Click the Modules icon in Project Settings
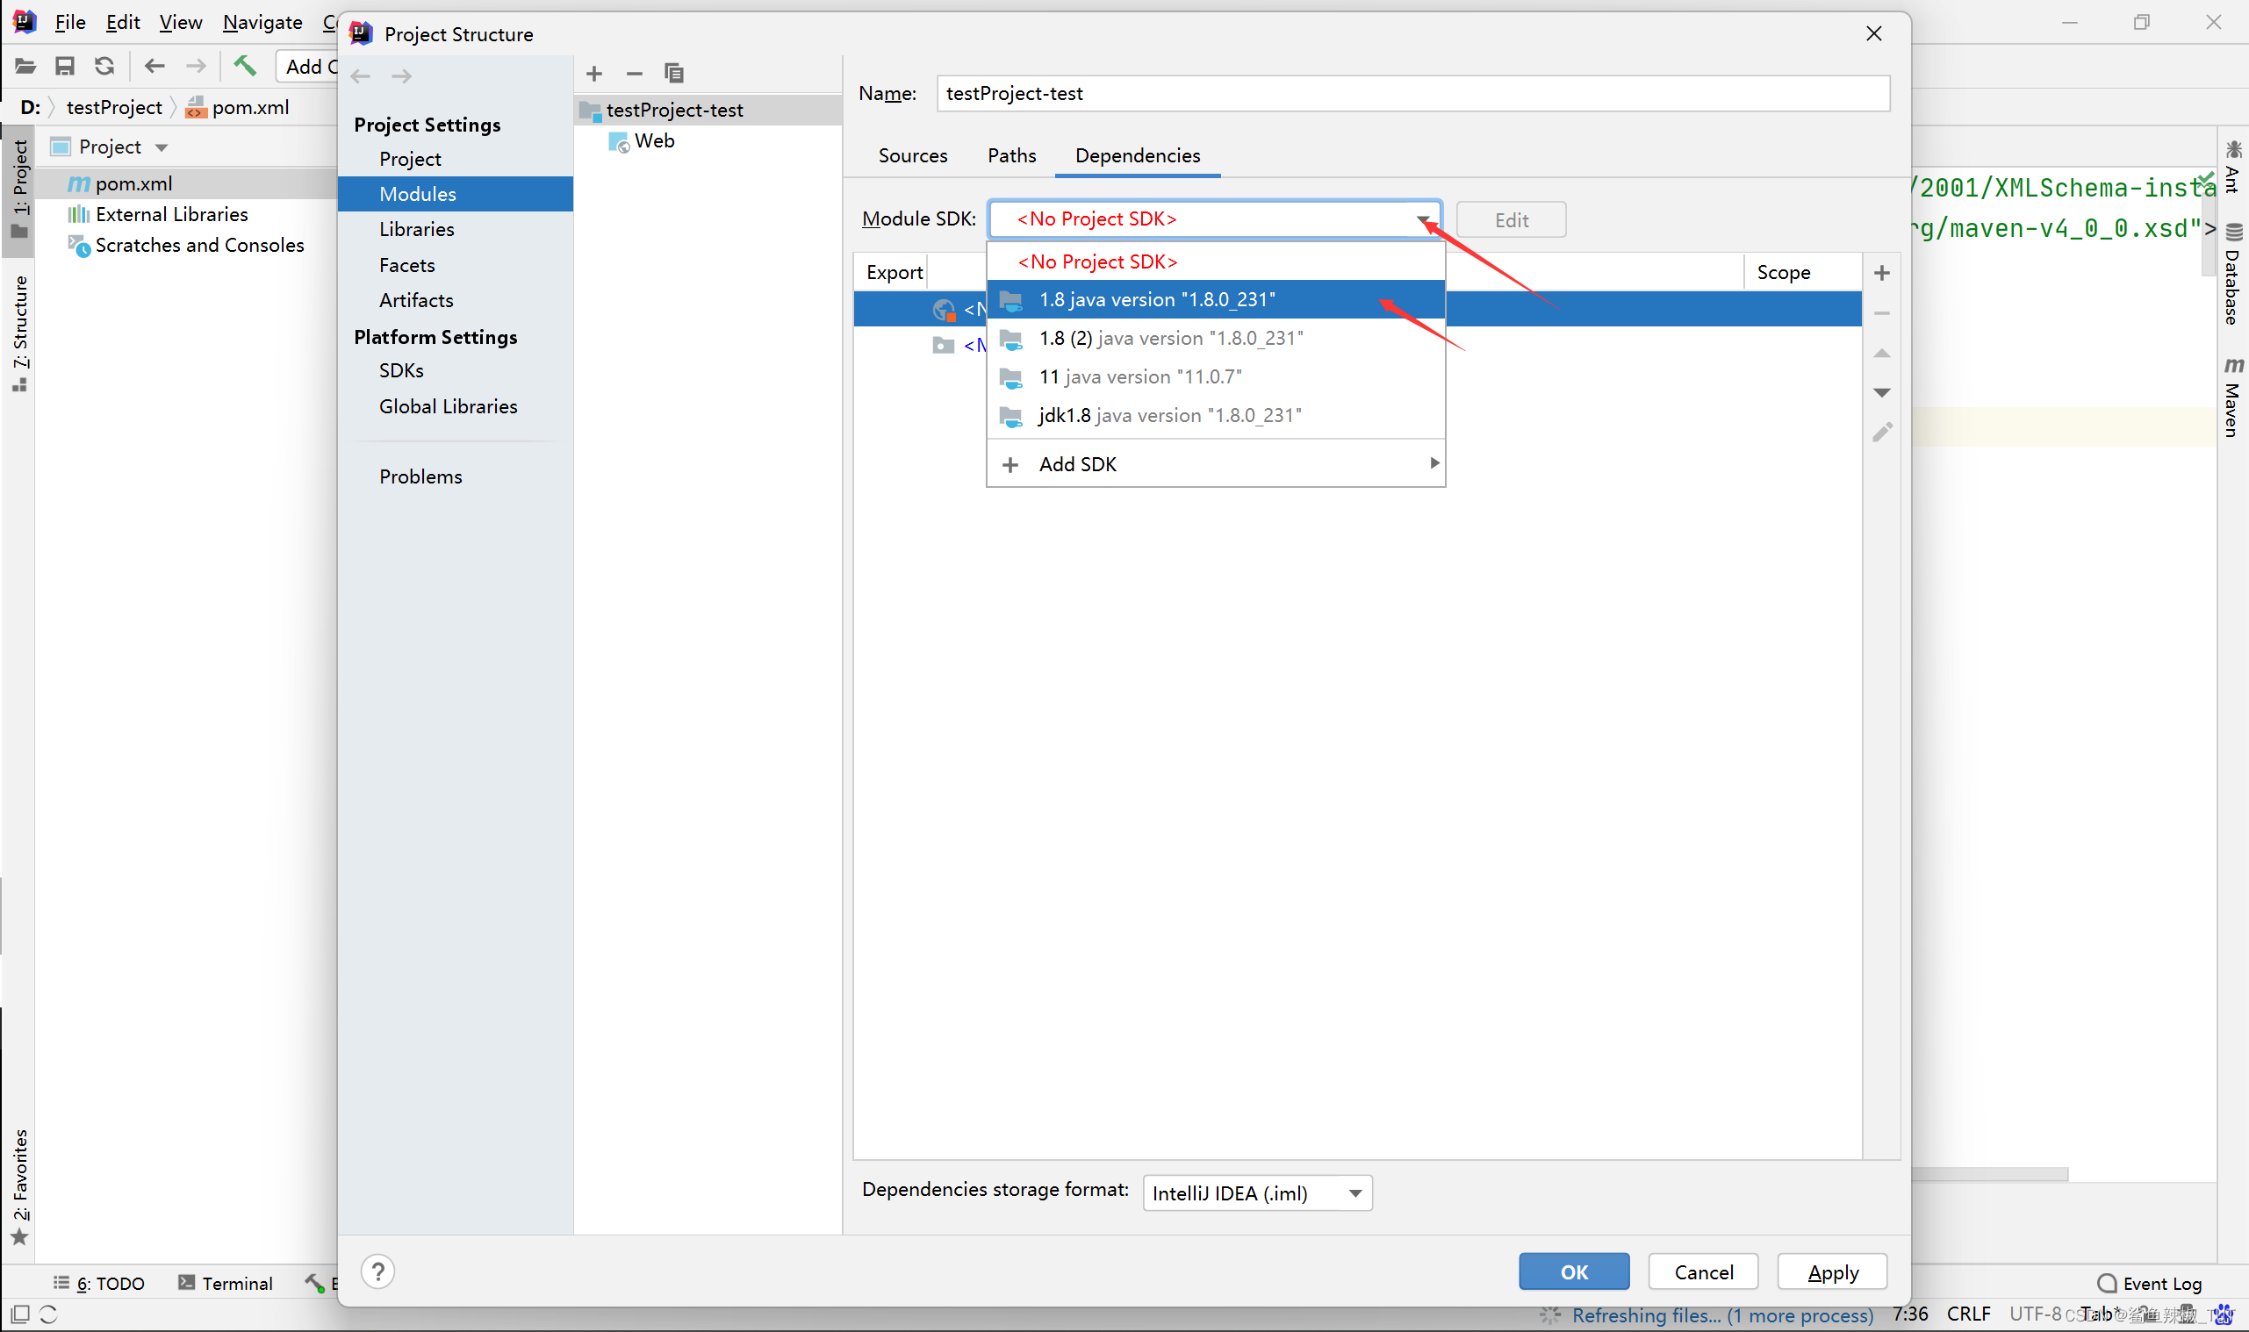 pyautogui.click(x=419, y=193)
